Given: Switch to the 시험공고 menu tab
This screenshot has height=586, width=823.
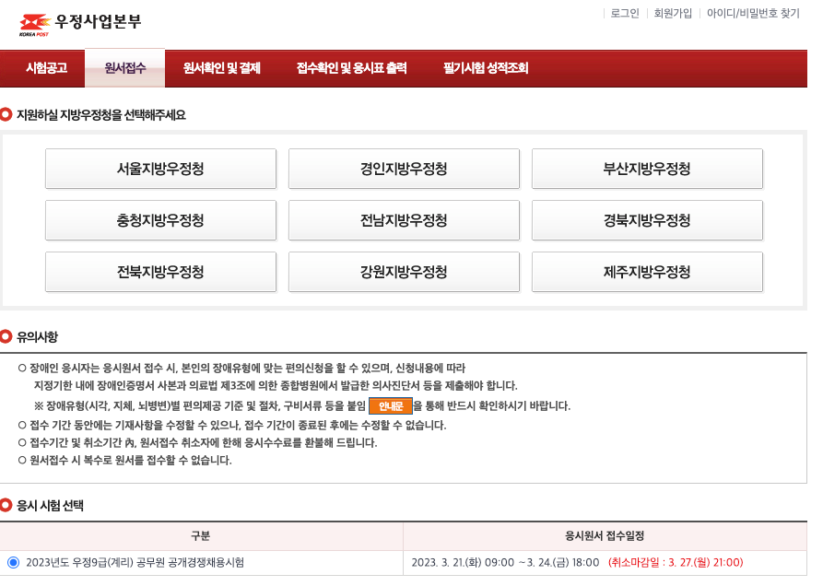Looking at the screenshot, I should (x=47, y=68).
